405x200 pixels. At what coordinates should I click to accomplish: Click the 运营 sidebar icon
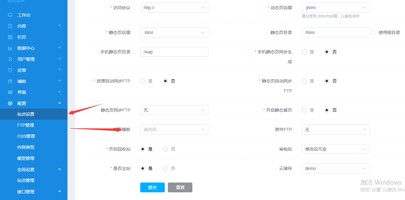[10, 70]
